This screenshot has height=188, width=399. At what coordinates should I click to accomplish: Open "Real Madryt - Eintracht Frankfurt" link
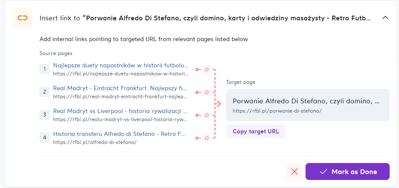(120, 88)
